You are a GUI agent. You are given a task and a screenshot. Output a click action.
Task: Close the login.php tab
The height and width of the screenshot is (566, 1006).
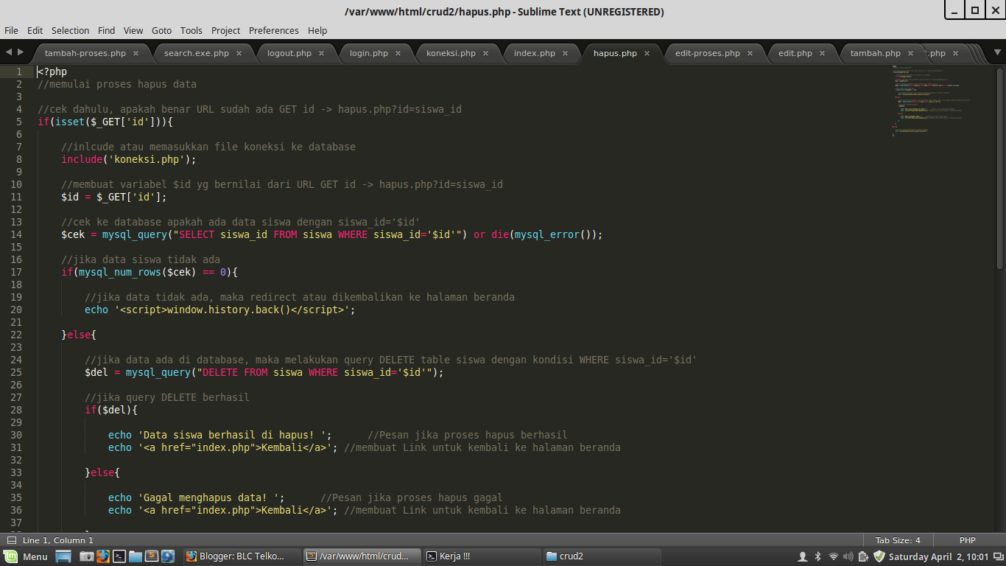point(398,53)
